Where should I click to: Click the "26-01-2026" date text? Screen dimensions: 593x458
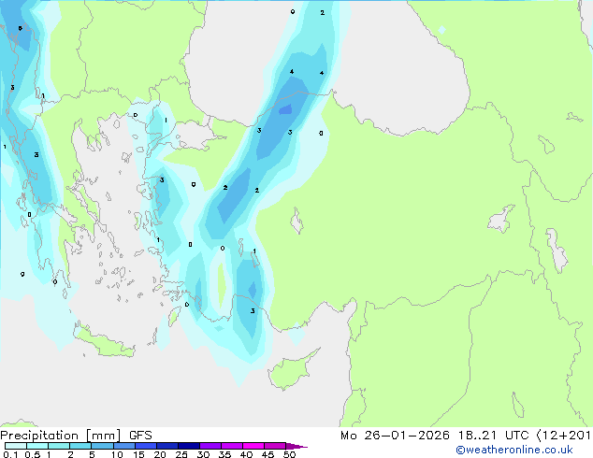[407, 436]
